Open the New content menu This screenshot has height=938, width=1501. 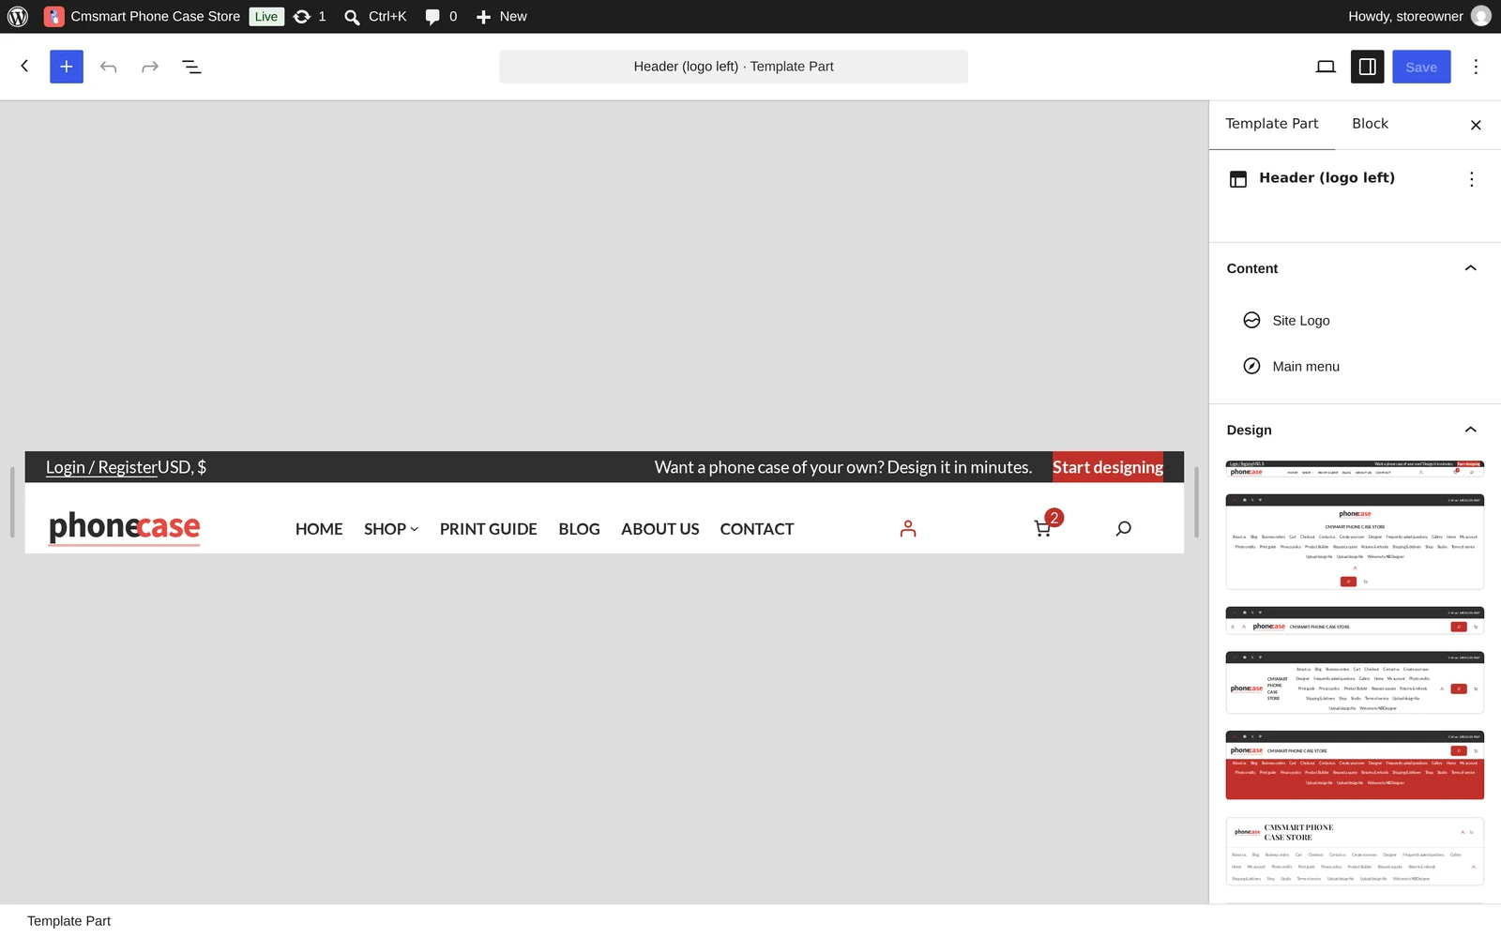coord(501,16)
